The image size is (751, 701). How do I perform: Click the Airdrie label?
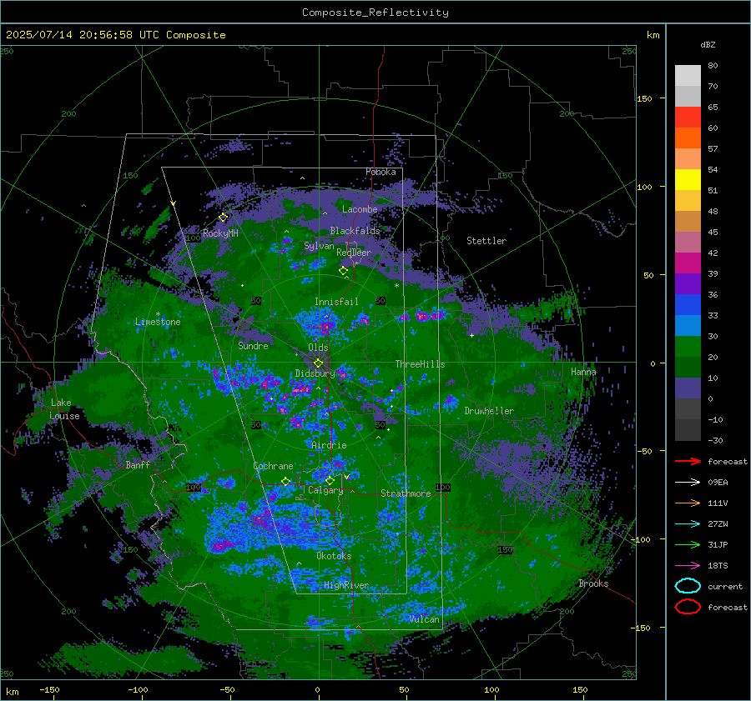click(329, 445)
